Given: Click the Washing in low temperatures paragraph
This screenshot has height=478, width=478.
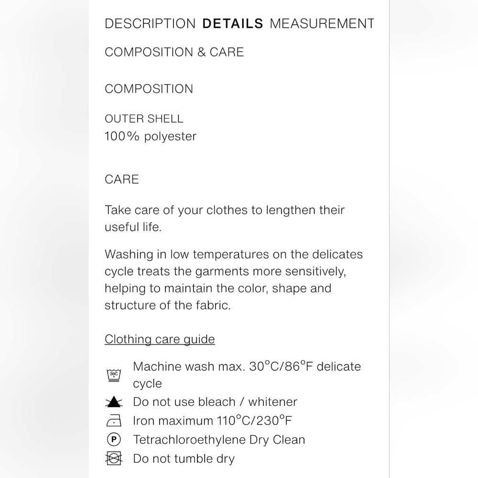Looking at the screenshot, I should tap(234, 280).
